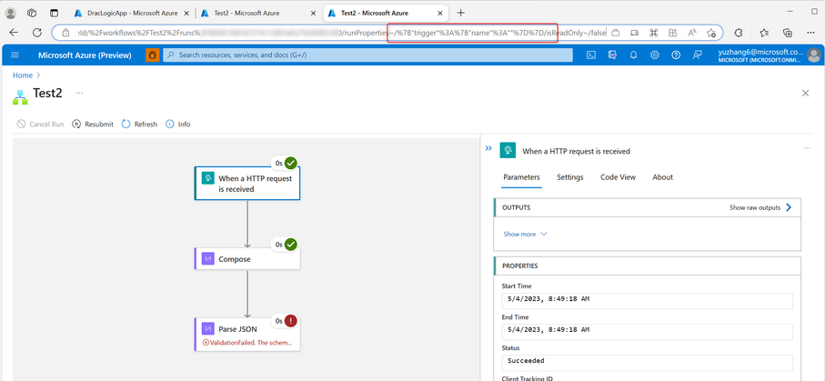The width and height of the screenshot is (825, 381).
Task: Click Cancel Run in toolbar
Action: [x=41, y=125]
